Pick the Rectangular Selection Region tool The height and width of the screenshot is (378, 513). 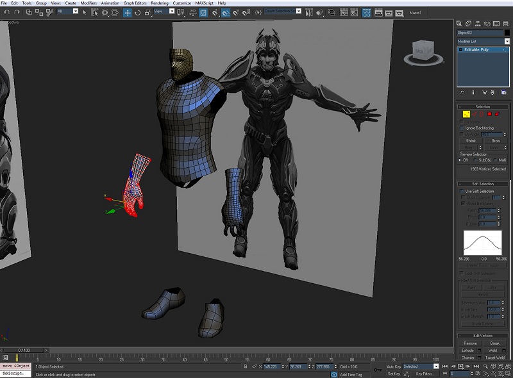pyautogui.click(x=105, y=13)
